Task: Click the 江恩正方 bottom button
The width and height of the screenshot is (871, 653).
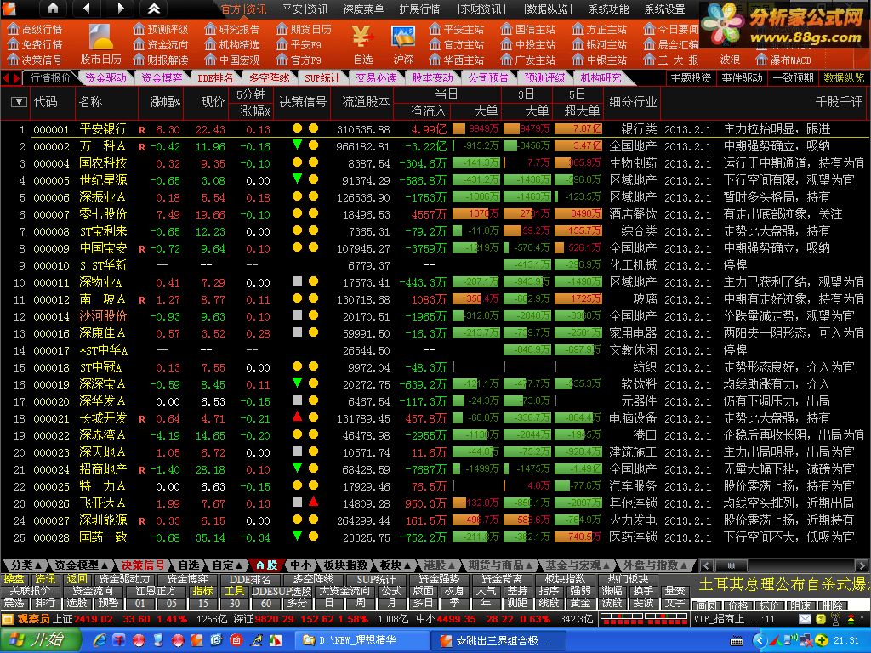Action: click(156, 591)
